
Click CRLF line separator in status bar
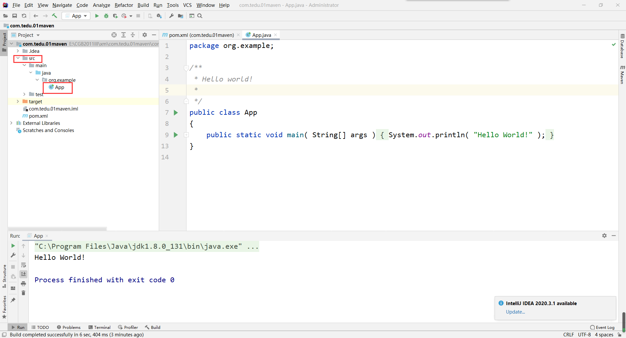(x=568, y=335)
